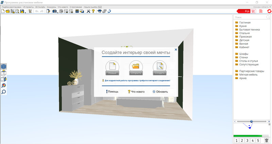272x144 pixels.
Task: Click the open folder toolbar icon
Action: (7, 11)
